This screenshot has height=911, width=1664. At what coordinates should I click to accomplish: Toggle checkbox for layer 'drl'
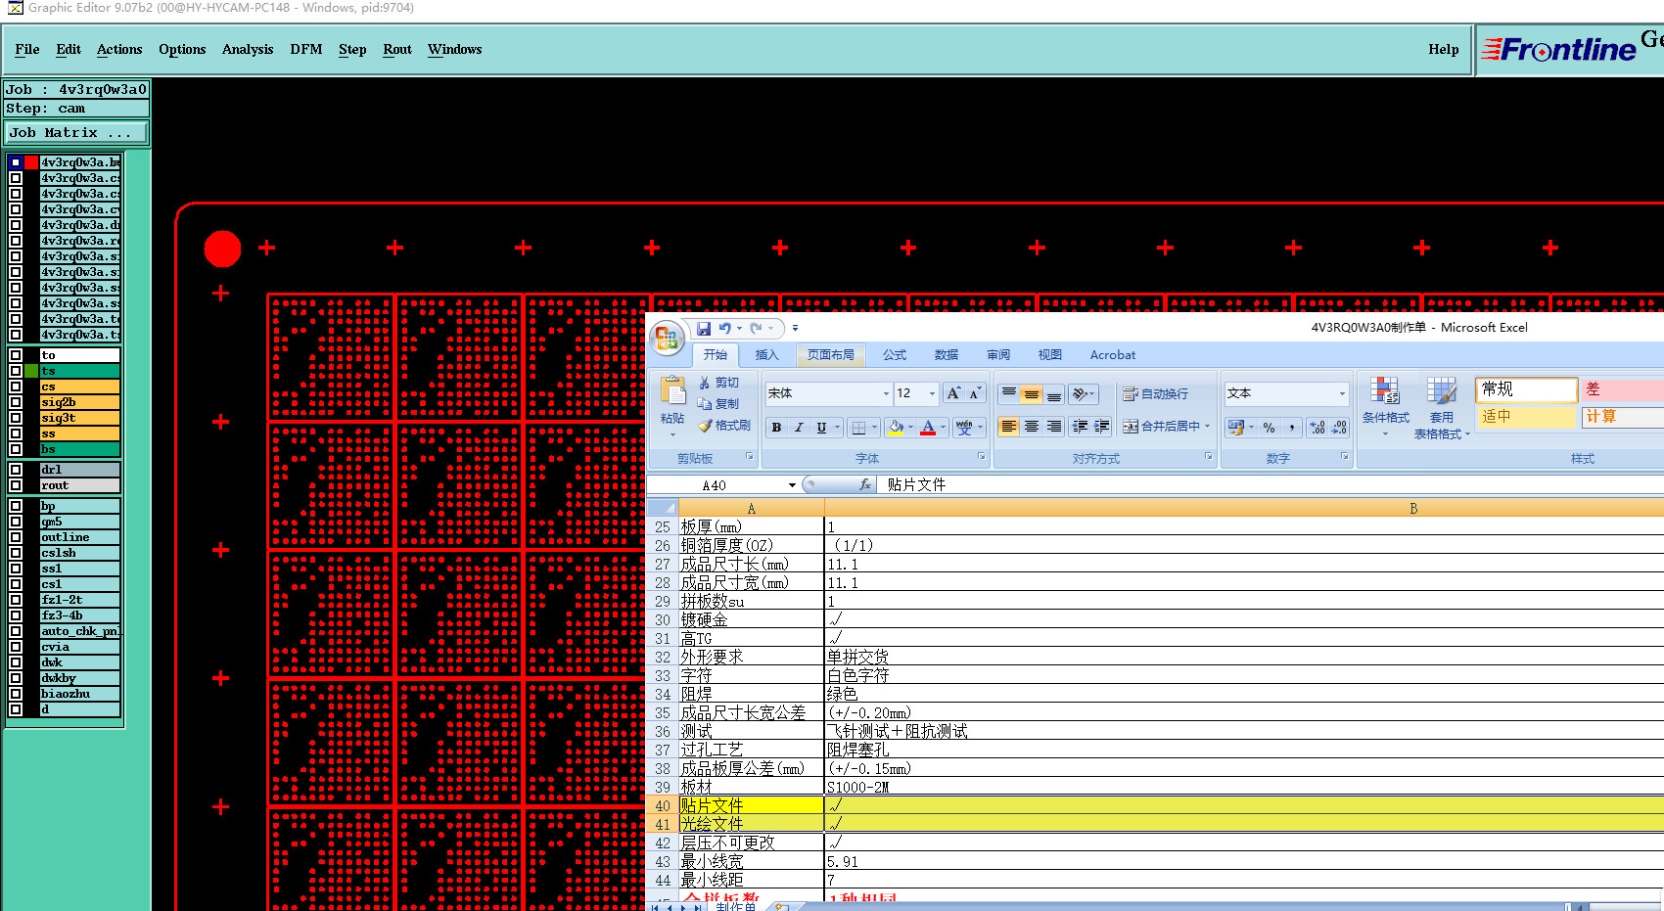pyautogui.click(x=16, y=470)
